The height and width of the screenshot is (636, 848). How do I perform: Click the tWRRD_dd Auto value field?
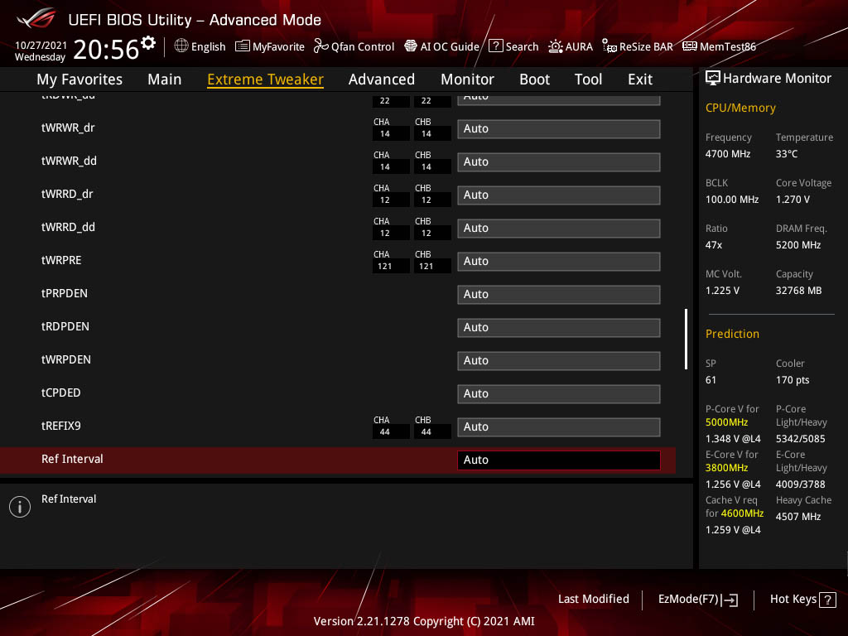pos(559,229)
